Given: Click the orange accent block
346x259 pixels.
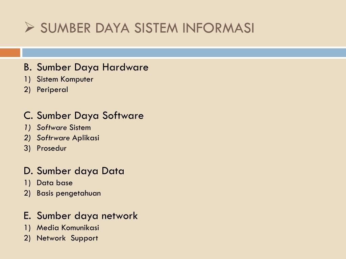Looking at the screenshot, I should pos(10,53).
